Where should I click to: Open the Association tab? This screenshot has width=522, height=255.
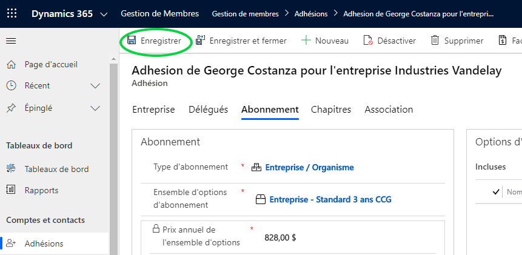(389, 110)
